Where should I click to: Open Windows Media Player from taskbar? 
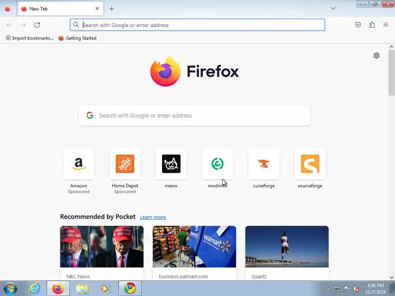coord(106,288)
